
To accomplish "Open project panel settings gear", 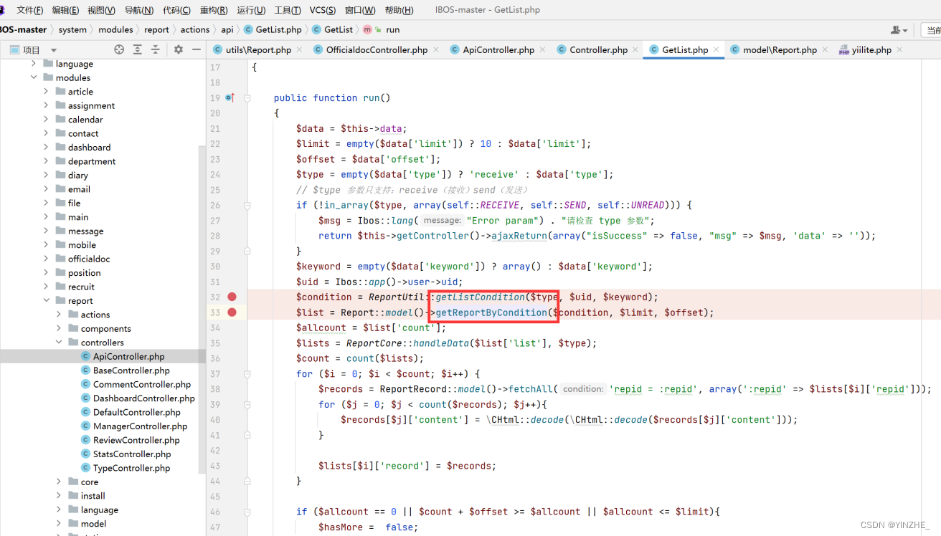I will [179, 49].
